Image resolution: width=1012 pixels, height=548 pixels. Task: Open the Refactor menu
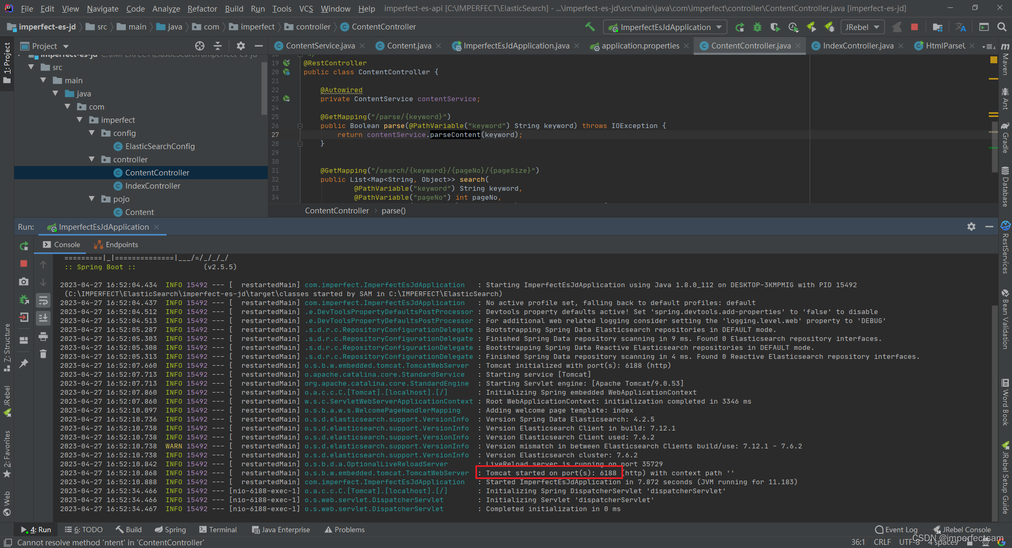202,8
